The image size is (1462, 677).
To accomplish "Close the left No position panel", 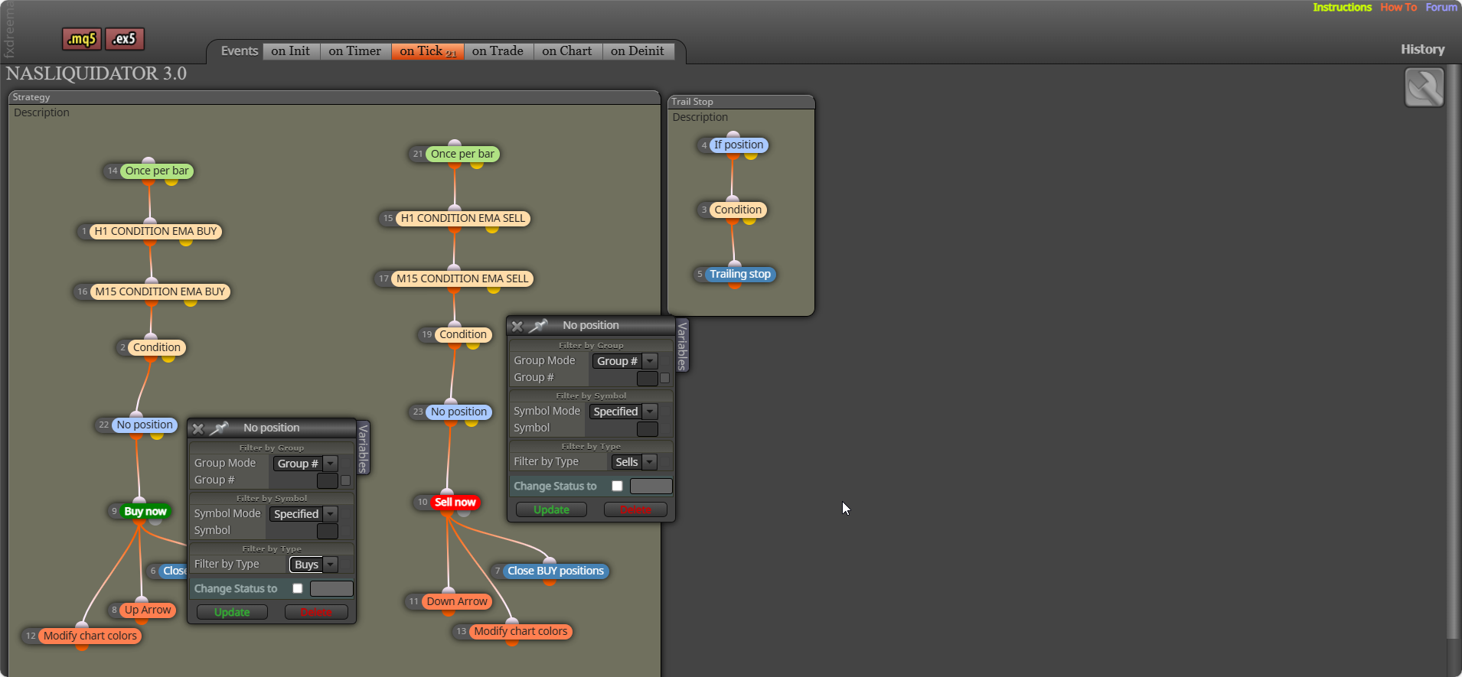I will (x=197, y=428).
